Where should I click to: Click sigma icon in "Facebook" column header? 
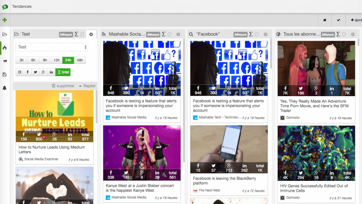[x=251, y=34]
